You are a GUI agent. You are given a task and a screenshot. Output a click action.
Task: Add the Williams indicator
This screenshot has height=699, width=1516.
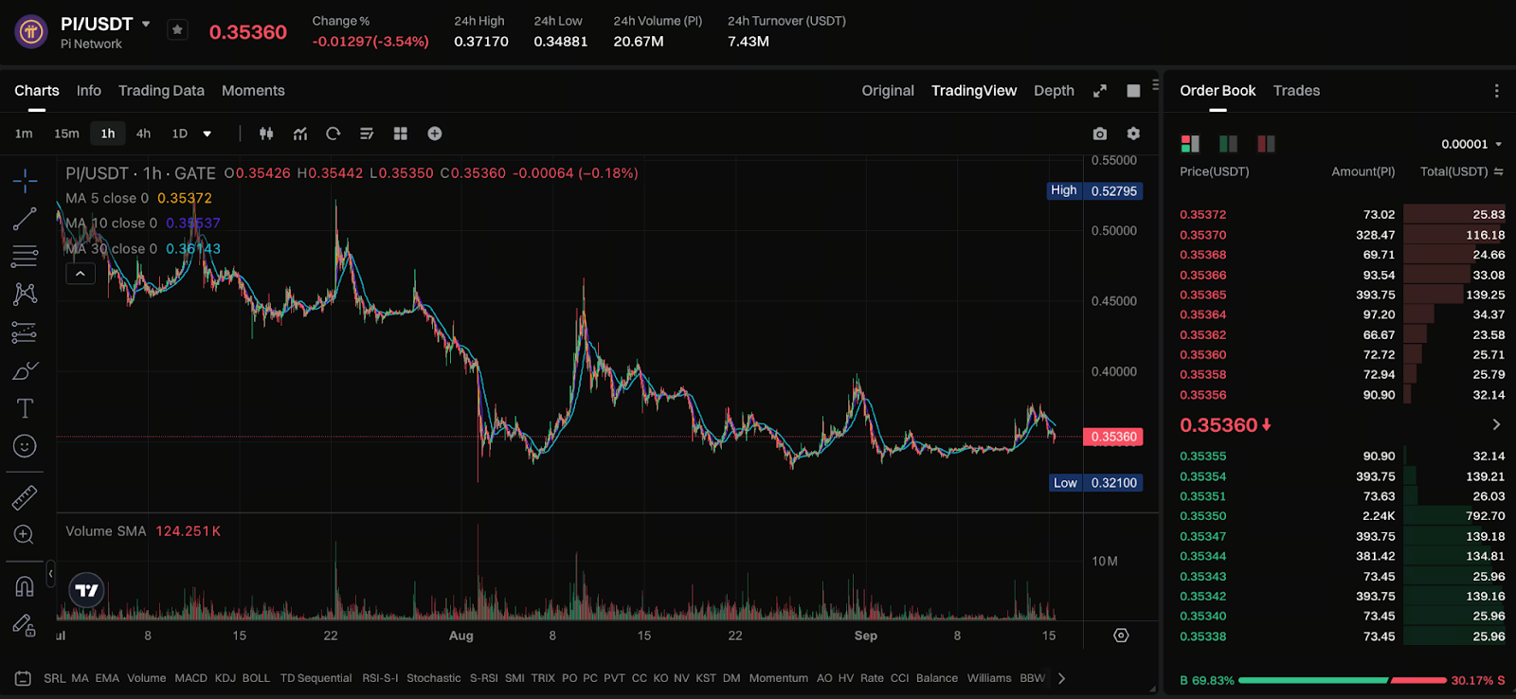[x=989, y=678]
